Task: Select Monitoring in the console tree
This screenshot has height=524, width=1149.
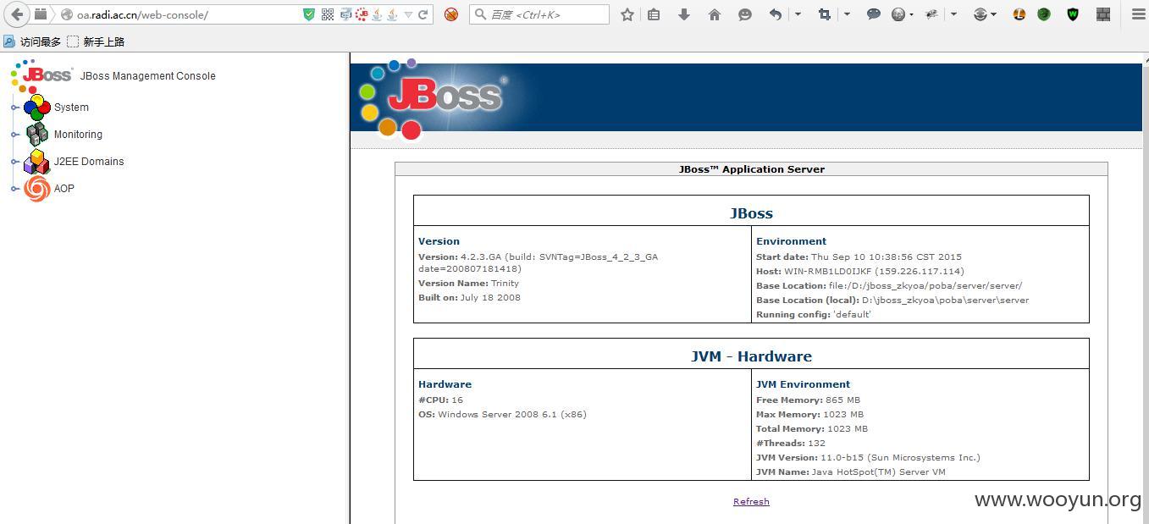Action: [x=78, y=135]
